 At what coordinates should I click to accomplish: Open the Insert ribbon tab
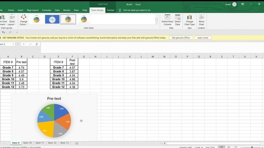21,10
